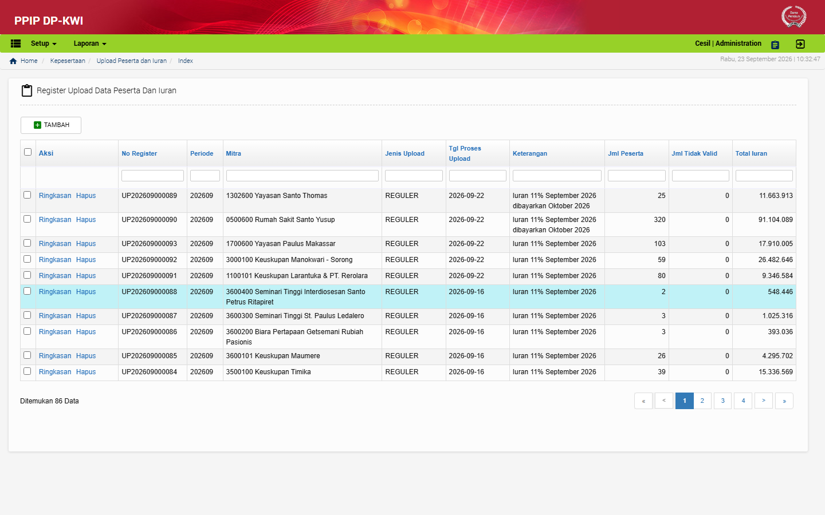Click the clipboard icon next to Administration
Viewport: 825px width, 515px height.
775,45
